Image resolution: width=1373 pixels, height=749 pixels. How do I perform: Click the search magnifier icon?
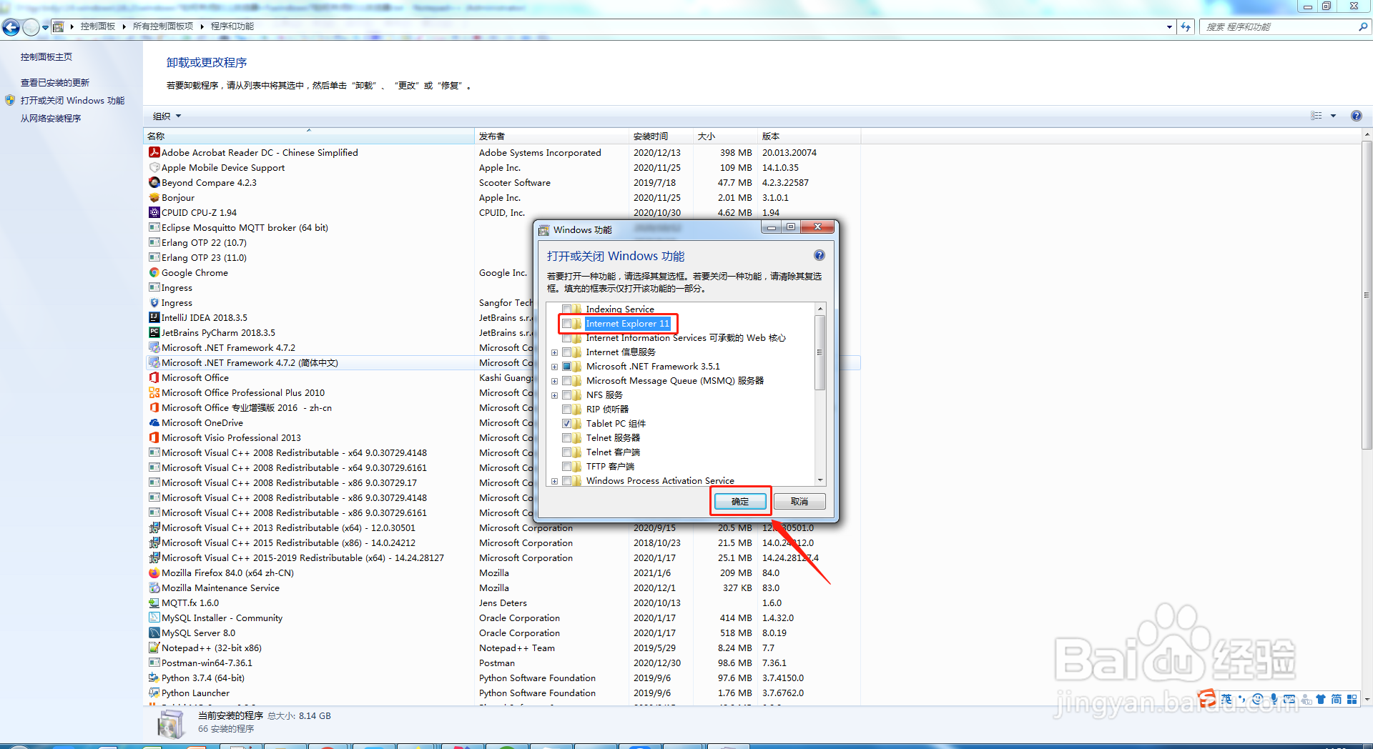(x=1363, y=26)
